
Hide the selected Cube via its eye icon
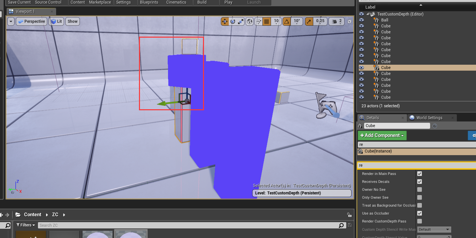click(x=361, y=67)
